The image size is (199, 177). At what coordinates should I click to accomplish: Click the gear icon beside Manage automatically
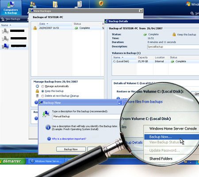click(37, 86)
